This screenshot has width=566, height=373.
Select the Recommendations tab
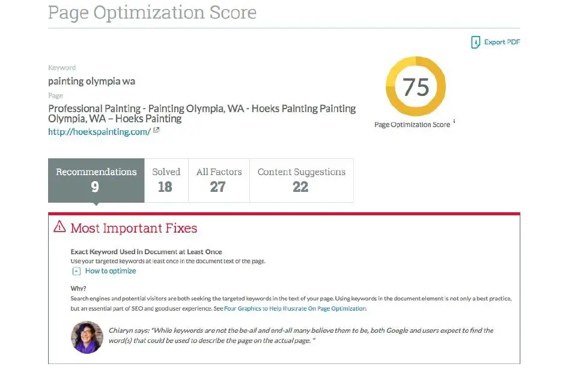(96, 180)
